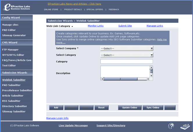Screen dimensions: 193x132
Task: Open SPECIAL OFFERS menu item
Action: 95,10
